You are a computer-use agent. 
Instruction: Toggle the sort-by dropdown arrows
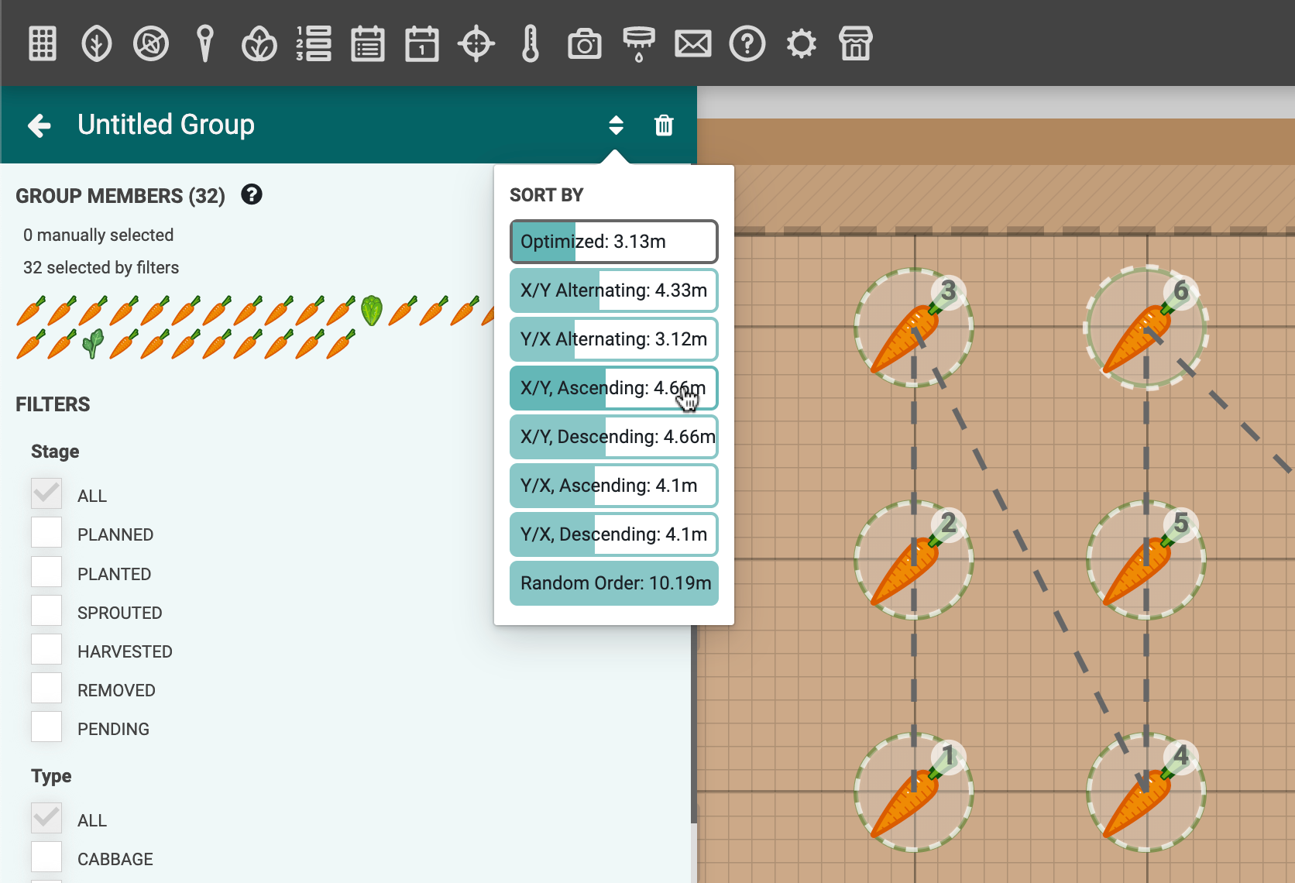coord(616,125)
